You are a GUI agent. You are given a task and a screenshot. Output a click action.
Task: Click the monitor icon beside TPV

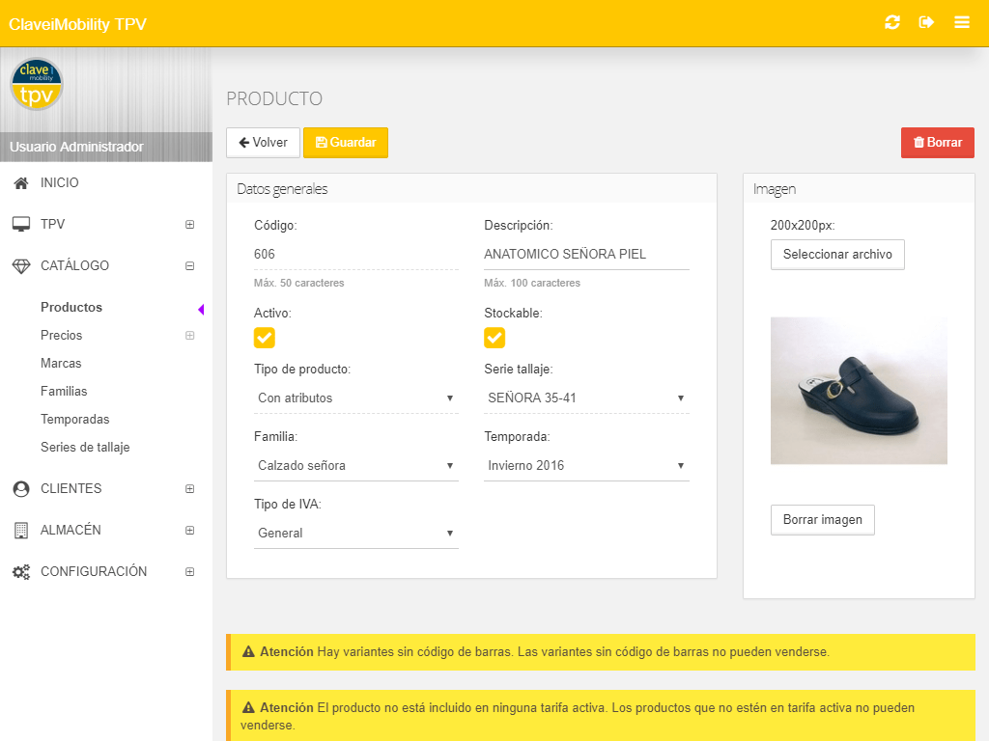pos(21,224)
